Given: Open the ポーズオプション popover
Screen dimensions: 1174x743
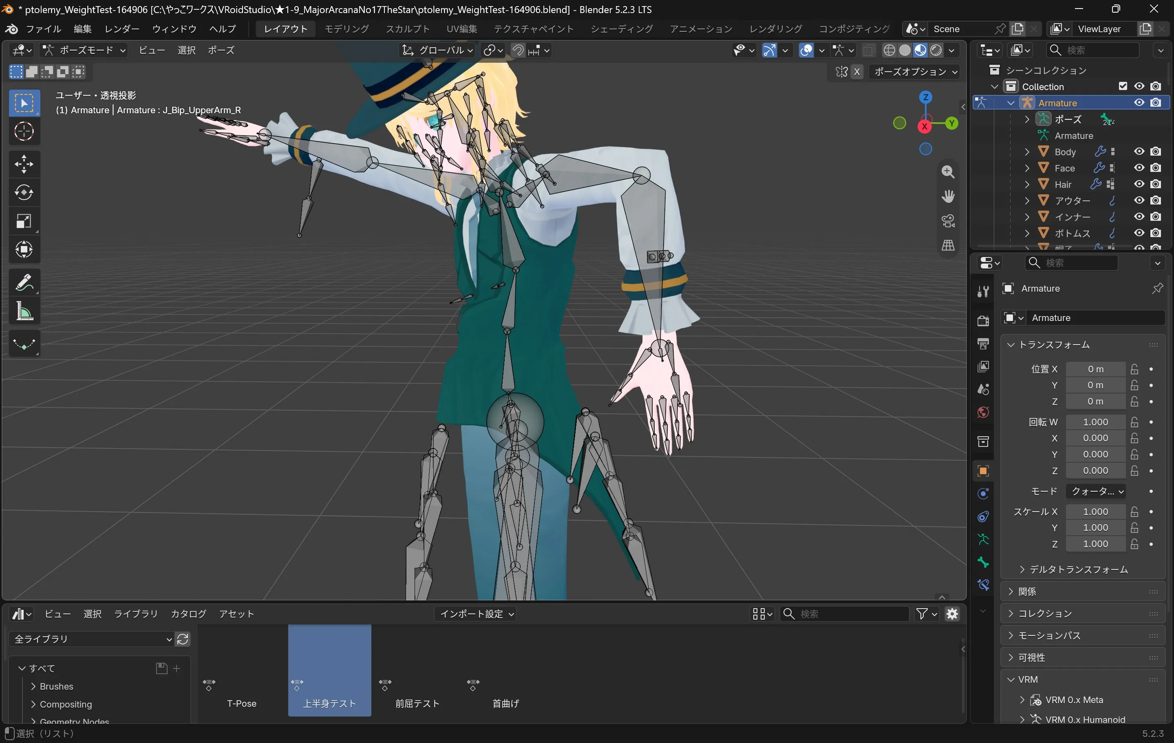Looking at the screenshot, I should (916, 72).
